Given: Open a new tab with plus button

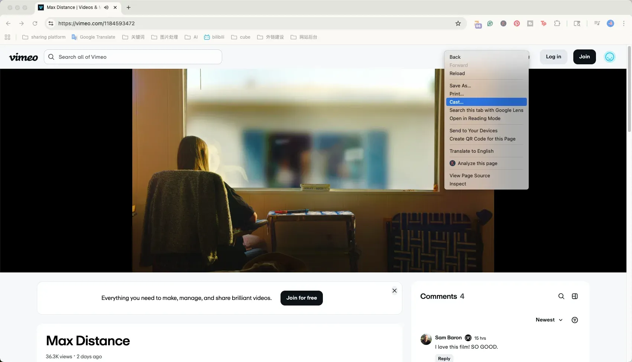Looking at the screenshot, I should tap(129, 7).
